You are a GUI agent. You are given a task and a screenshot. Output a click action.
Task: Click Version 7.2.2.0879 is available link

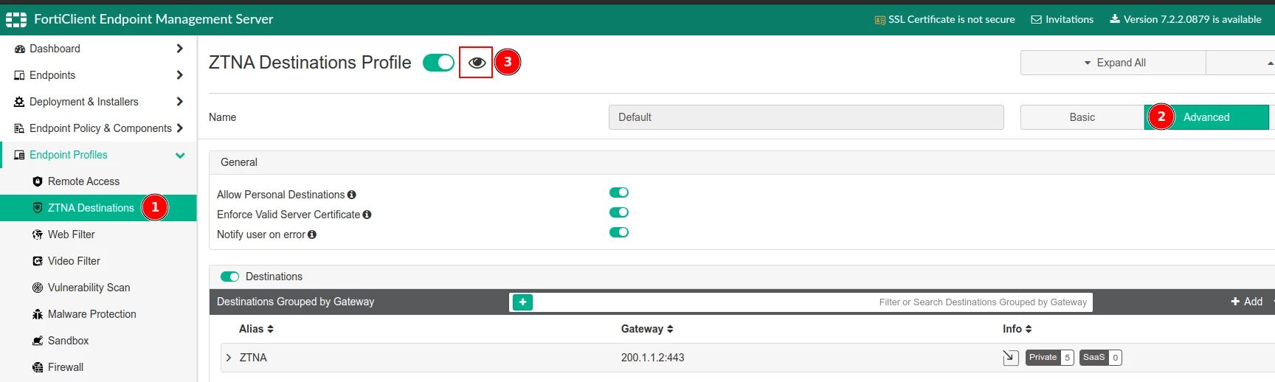pos(1186,19)
